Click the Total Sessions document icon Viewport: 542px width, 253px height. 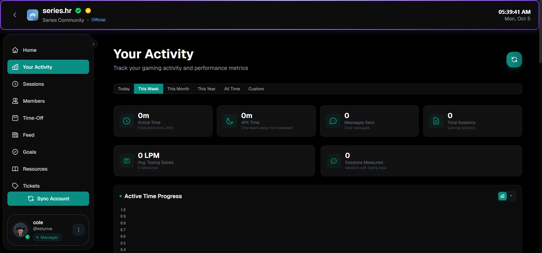pyautogui.click(x=436, y=121)
